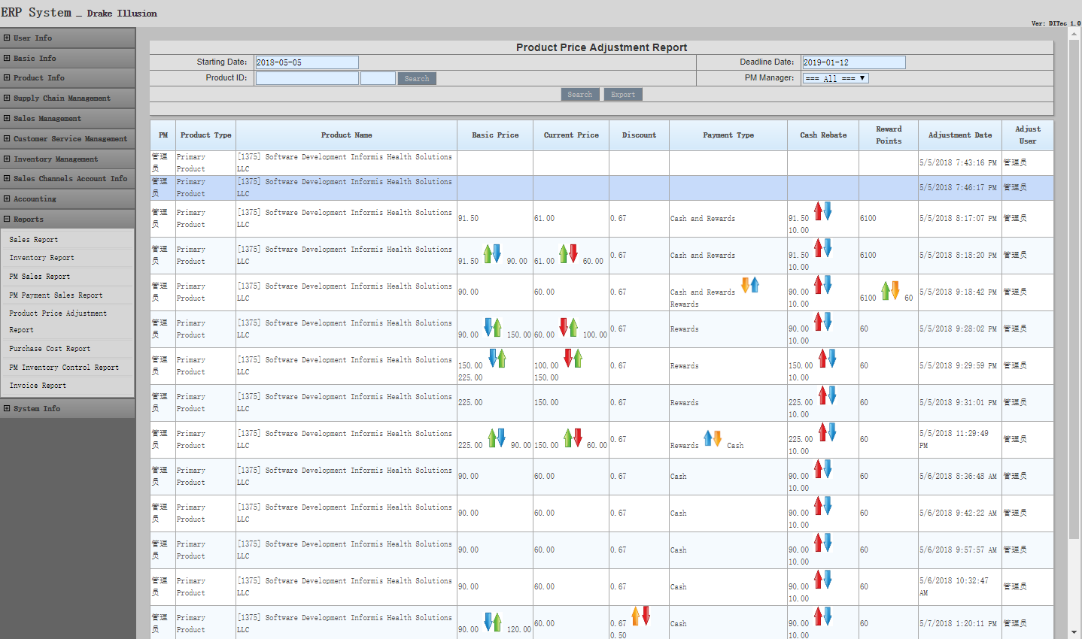This screenshot has width=1082, height=639.
Task: Click Basic Price arrow icon in 9:28:02 PM row
Action: (x=492, y=327)
